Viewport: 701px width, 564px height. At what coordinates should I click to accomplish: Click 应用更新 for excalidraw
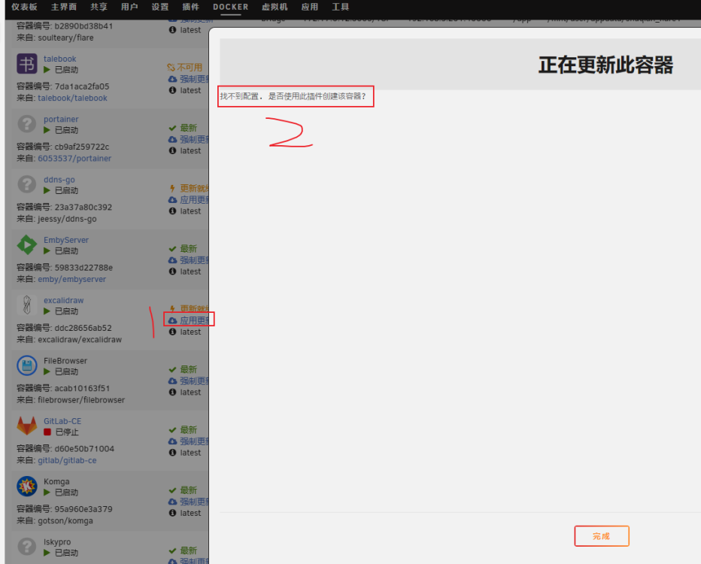click(189, 320)
